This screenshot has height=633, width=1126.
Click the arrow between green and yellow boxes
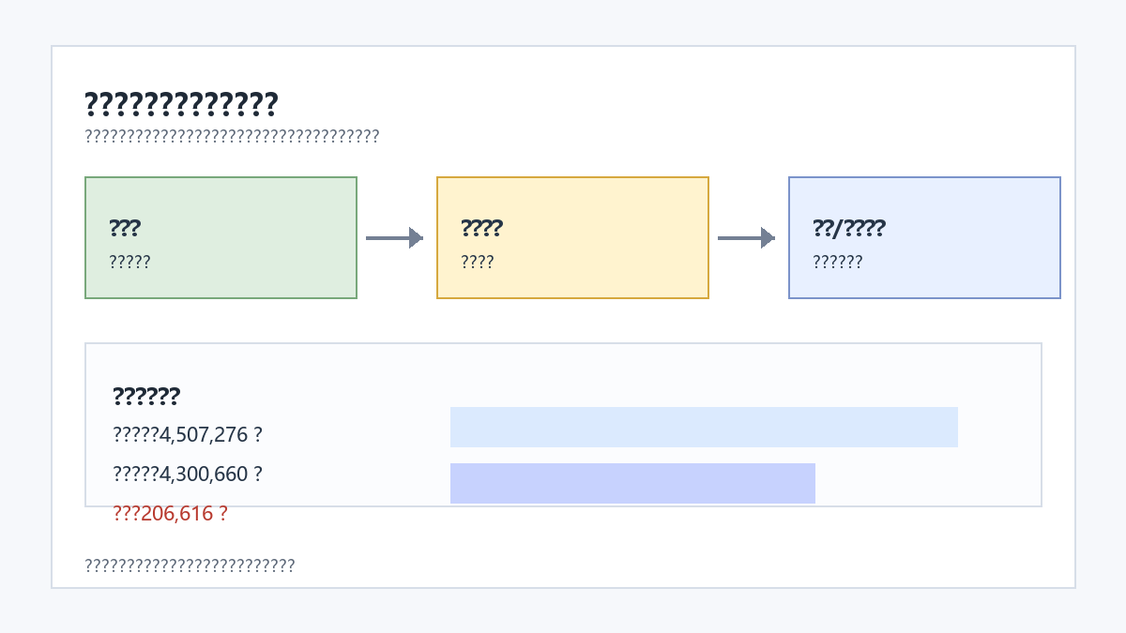click(394, 238)
